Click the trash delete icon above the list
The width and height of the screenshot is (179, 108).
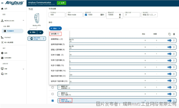(174, 34)
